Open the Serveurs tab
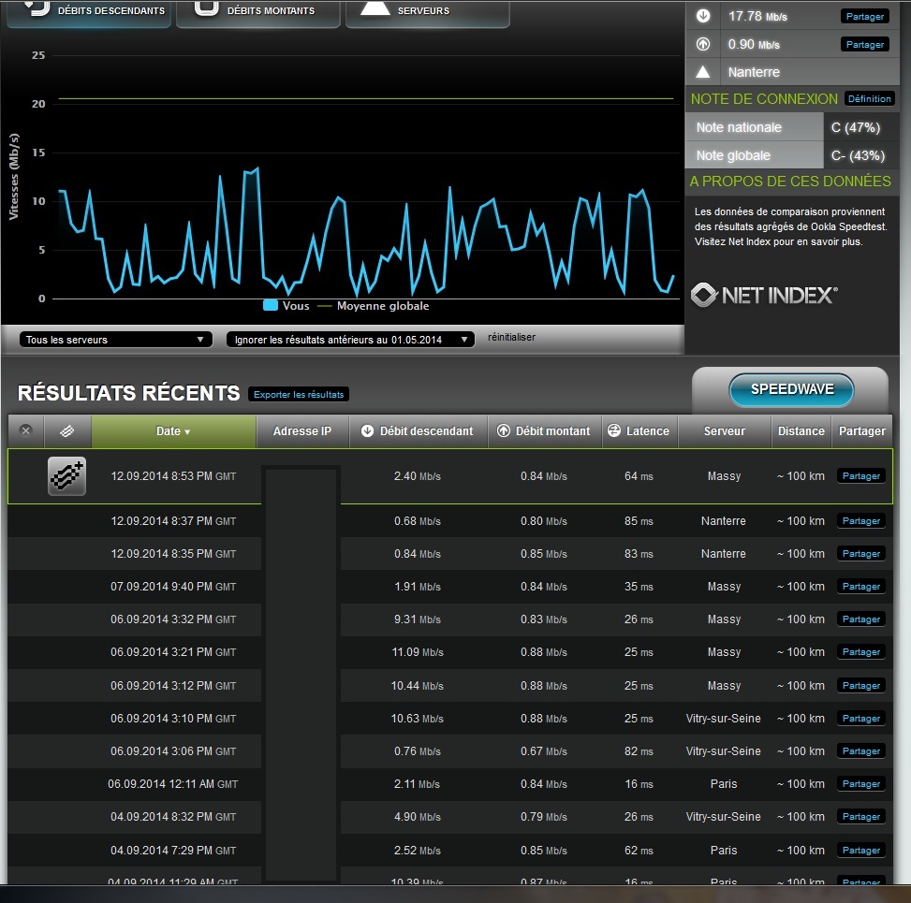This screenshot has height=903, width=911. point(427,11)
